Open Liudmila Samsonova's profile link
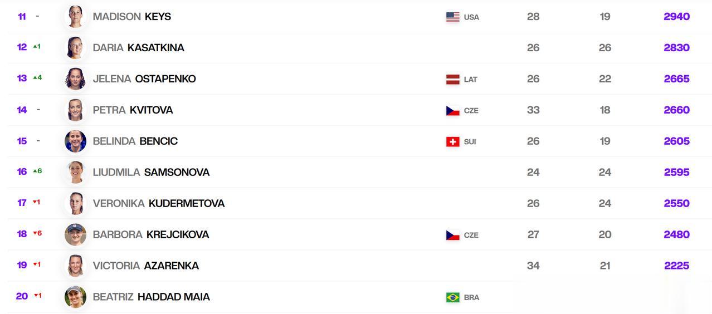Image resolution: width=712 pixels, height=314 pixels. [x=151, y=173]
